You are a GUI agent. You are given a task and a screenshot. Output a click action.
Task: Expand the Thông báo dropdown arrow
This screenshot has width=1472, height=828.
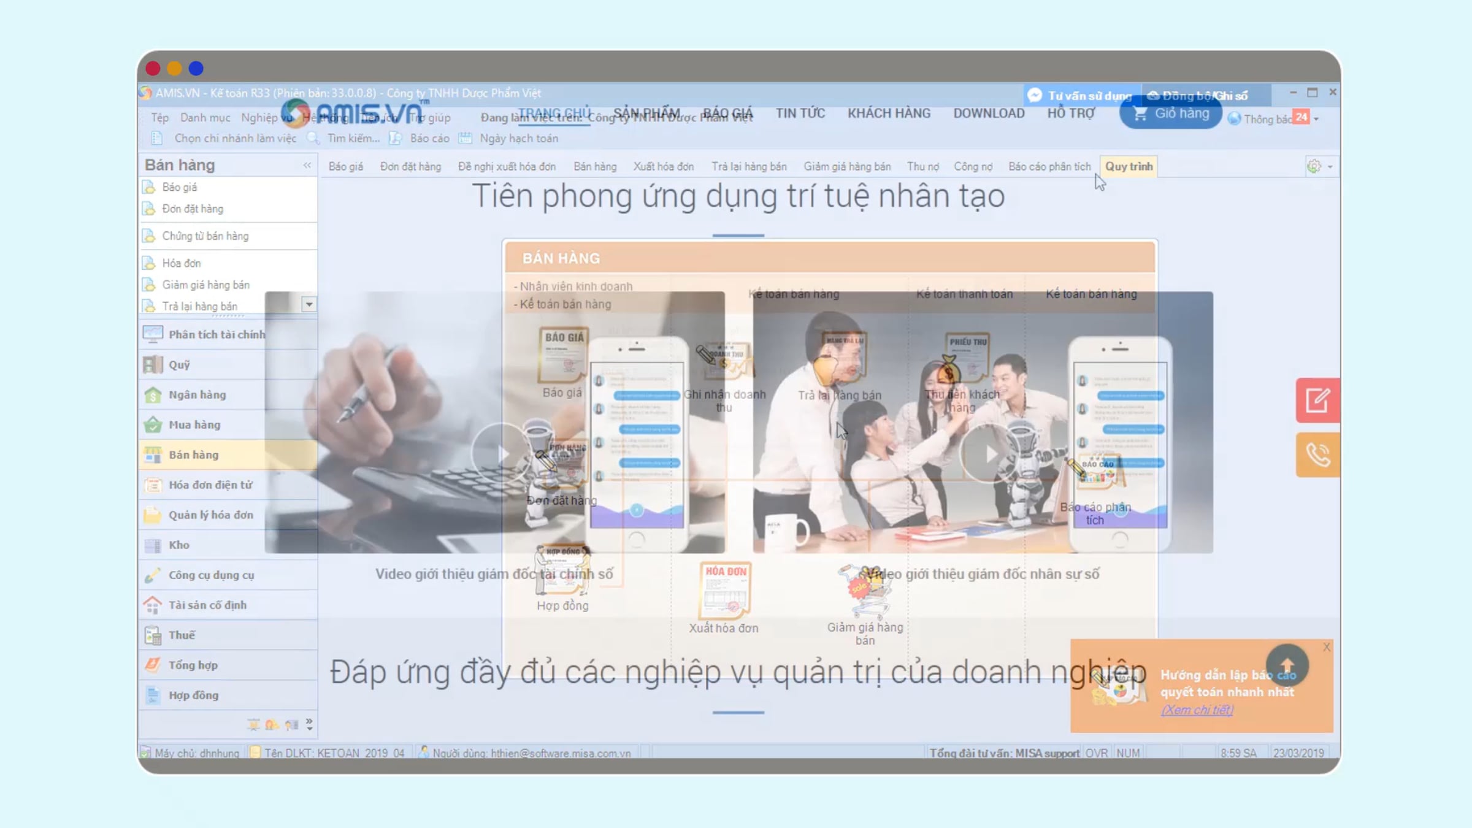[1316, 119]
